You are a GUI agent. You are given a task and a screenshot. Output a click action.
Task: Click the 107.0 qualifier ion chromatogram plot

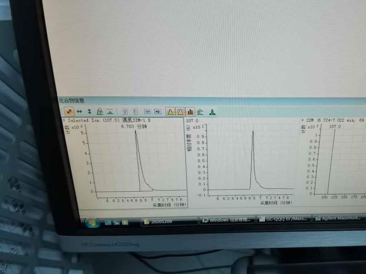(x=253, y=162)
